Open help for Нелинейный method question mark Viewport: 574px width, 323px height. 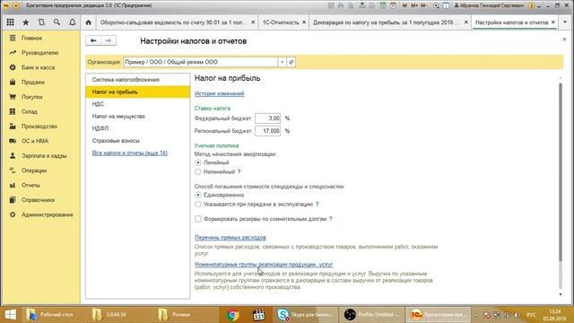click(239, 171)
